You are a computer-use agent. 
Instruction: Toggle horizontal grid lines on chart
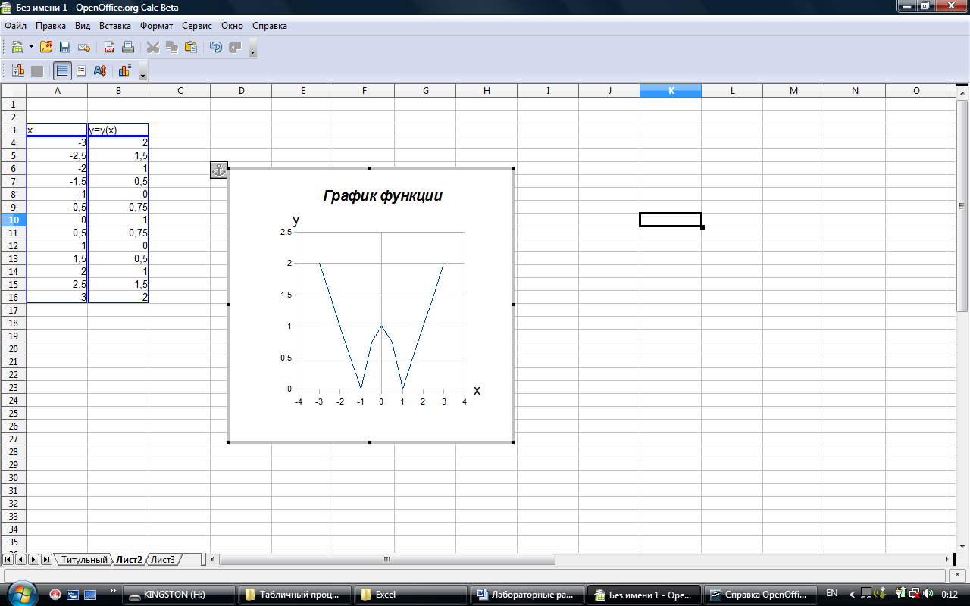pyautogui.click(x=62, y=71)
